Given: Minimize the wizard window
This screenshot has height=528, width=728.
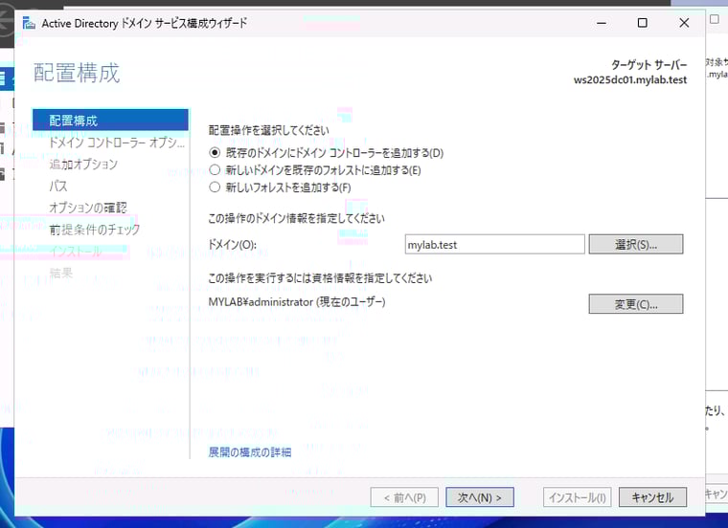Looking at the screenshot, I should (x=602, y=23).
